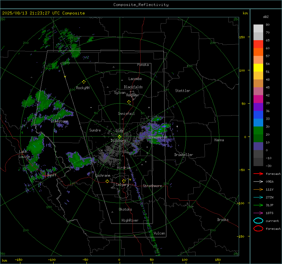
Task: Click the Didsbury label
Action: pyautogui.click(x=118, y=141)
